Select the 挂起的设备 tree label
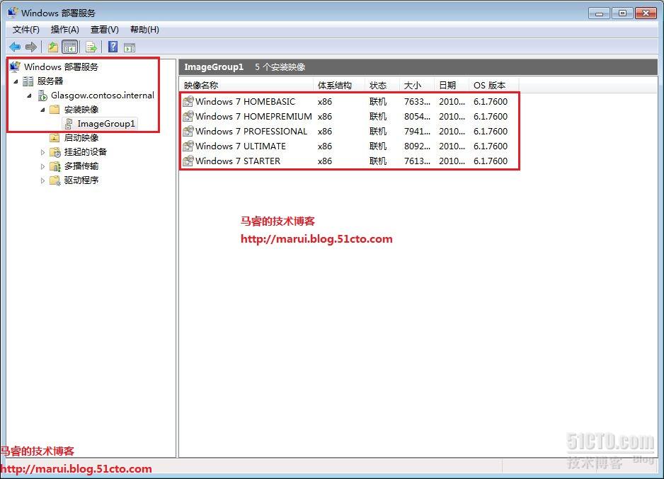The height and width of the screenshot is (479, 664). [x=86, y=152]
